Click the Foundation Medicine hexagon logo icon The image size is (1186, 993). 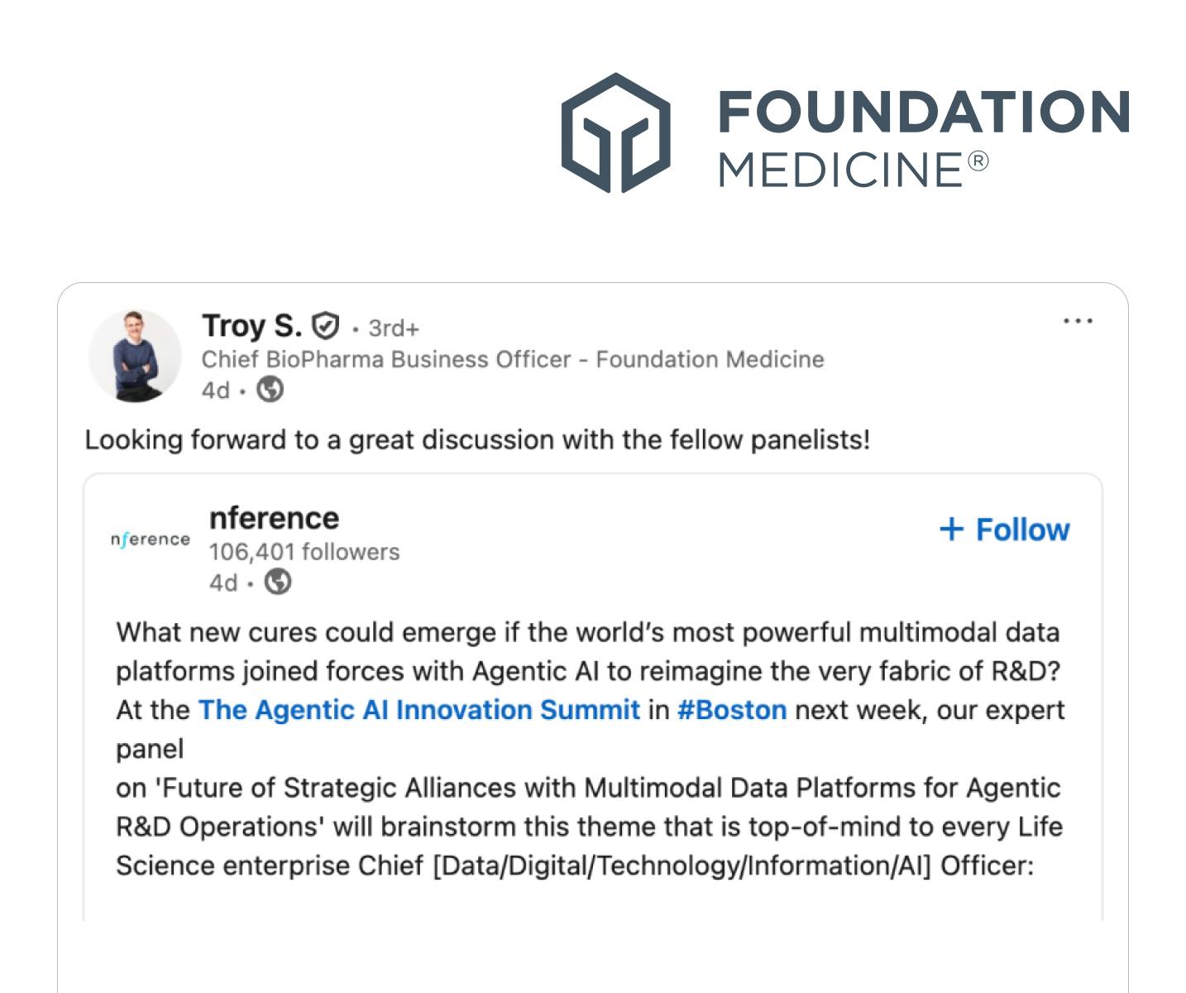[x=616, y=133]
